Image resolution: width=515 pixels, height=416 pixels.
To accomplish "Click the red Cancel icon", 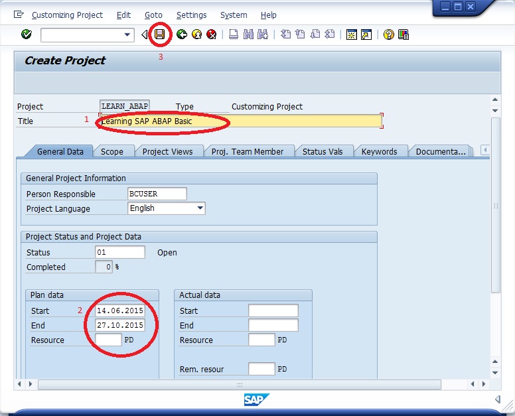I will tap(212, 34).
